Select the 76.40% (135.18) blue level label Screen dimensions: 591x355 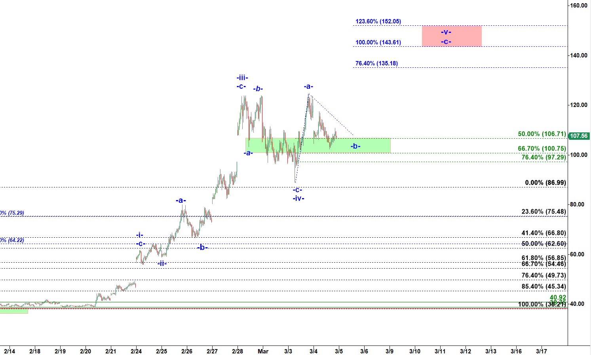[376, 63]
